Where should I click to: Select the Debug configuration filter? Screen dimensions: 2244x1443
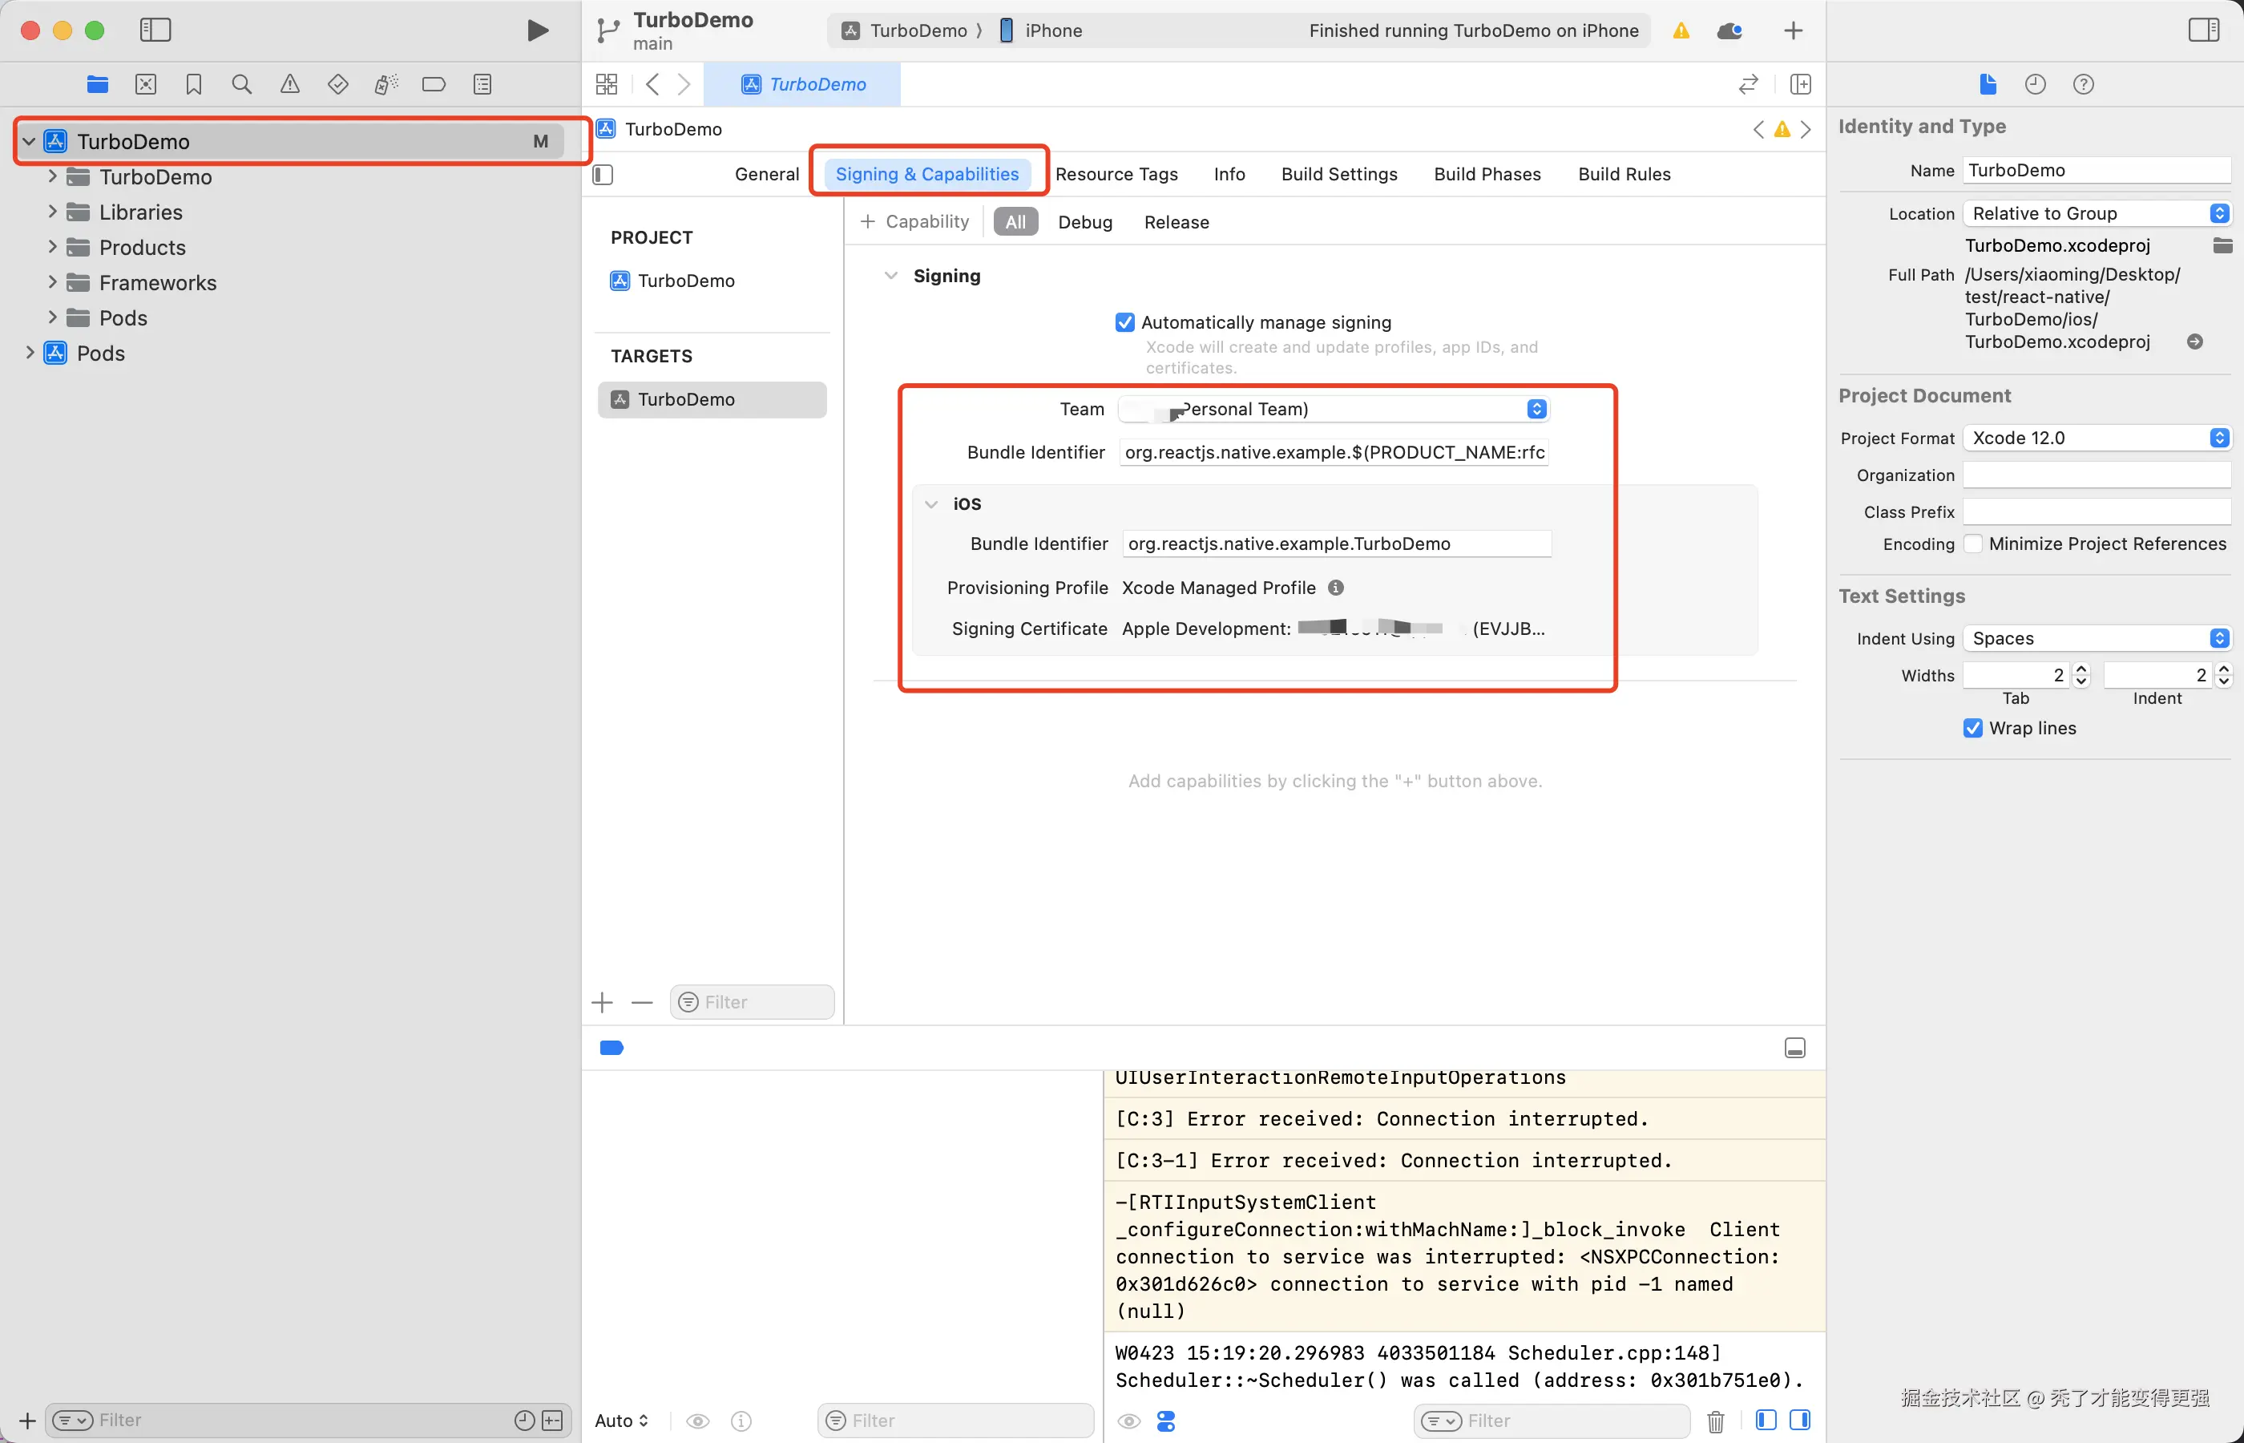(1084, 222)
